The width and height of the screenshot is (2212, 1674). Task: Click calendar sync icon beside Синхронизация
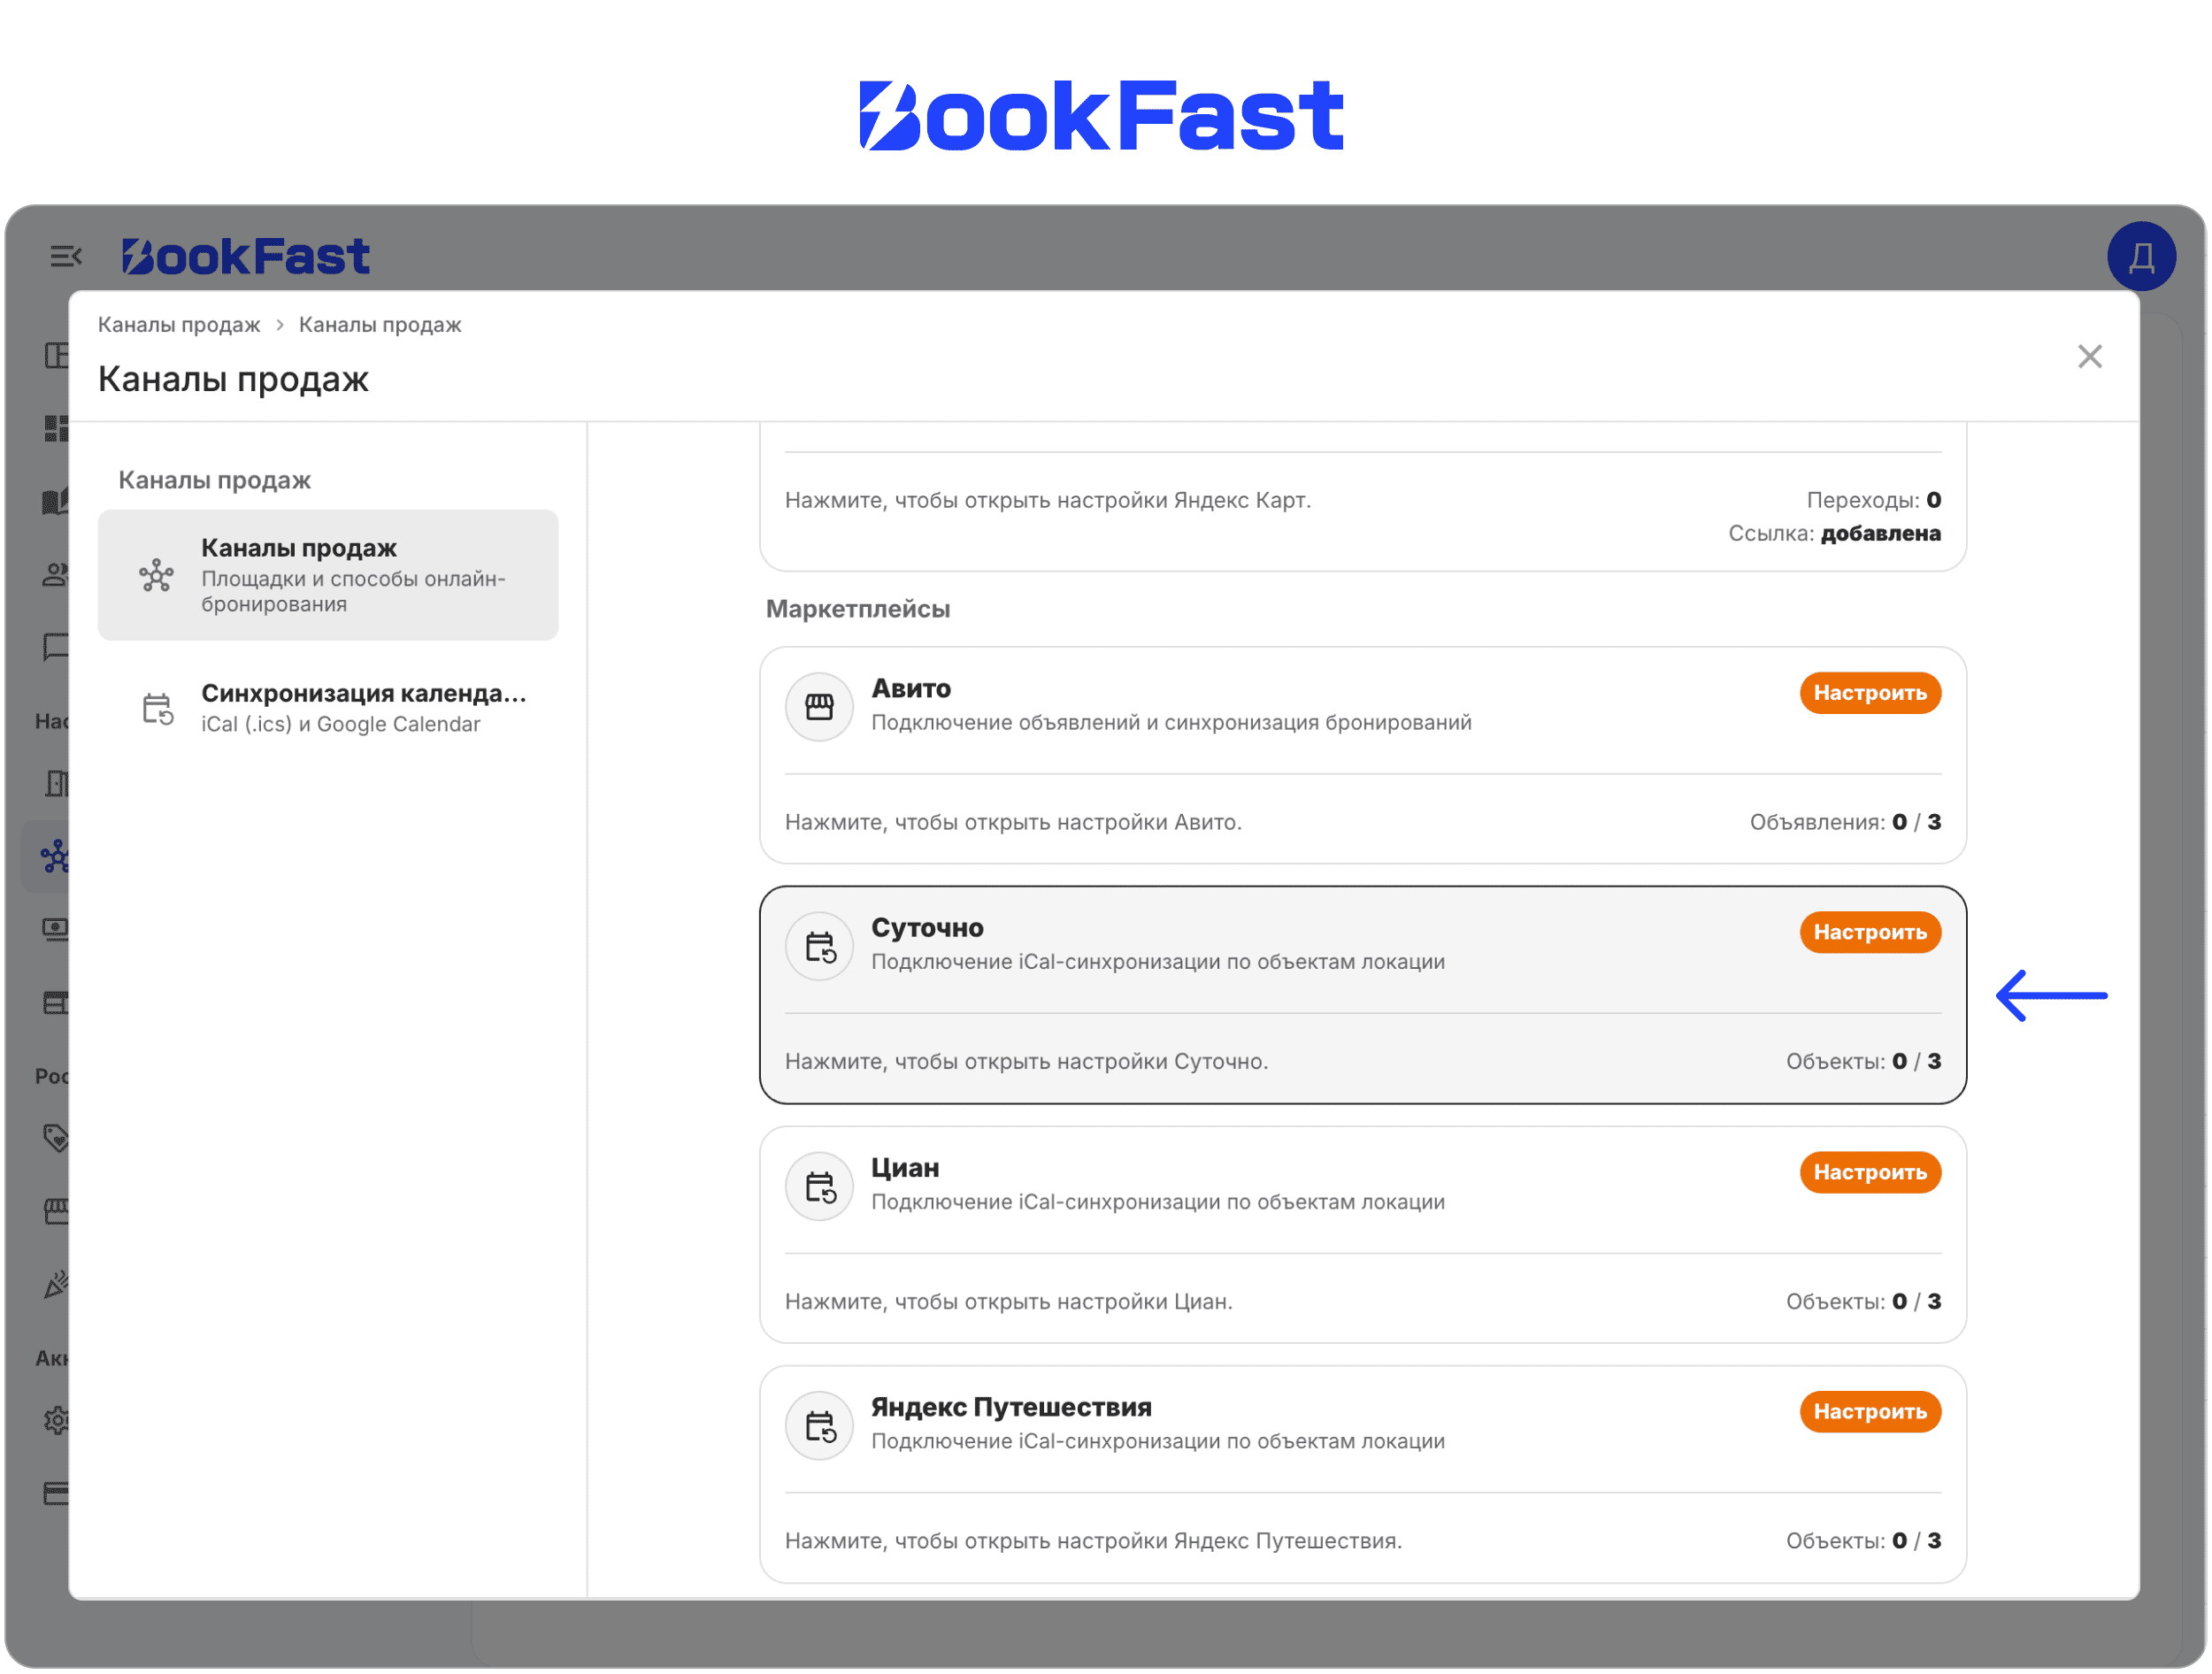157,709
